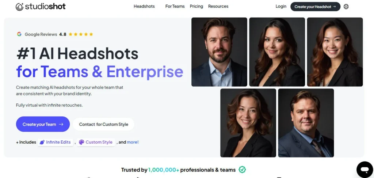Click the Google Reviews 4.8 rating text
This screenshot has height=178, width=374.
pyautogui.click(x=45, y=34)
